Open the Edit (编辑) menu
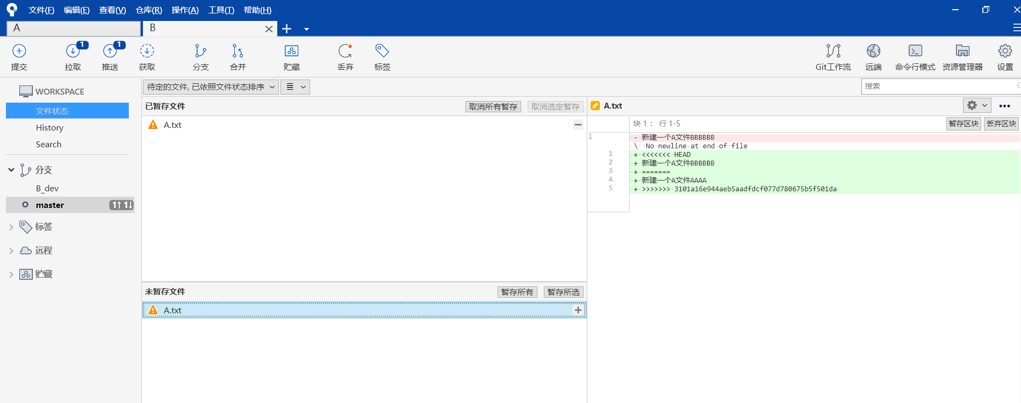1021x403 pixels. click(76, 10)
